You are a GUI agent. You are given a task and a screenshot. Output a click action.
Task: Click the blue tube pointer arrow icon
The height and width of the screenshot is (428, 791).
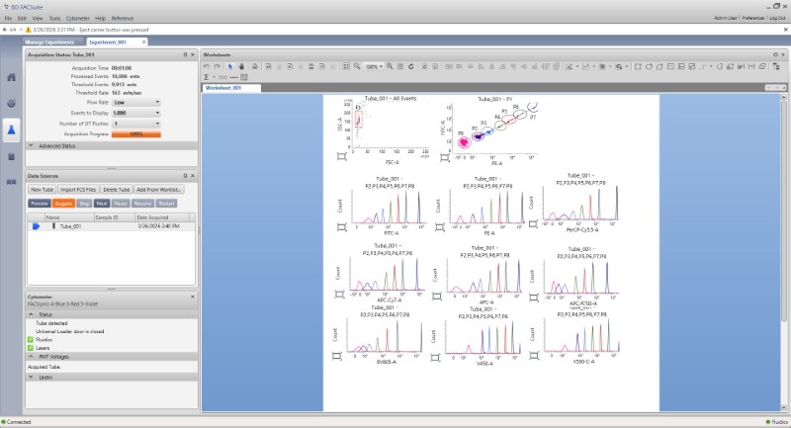36,226
